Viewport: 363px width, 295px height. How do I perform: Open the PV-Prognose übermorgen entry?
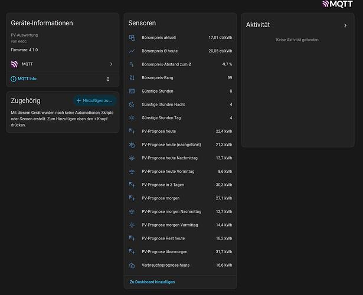[x=180, y=252]
